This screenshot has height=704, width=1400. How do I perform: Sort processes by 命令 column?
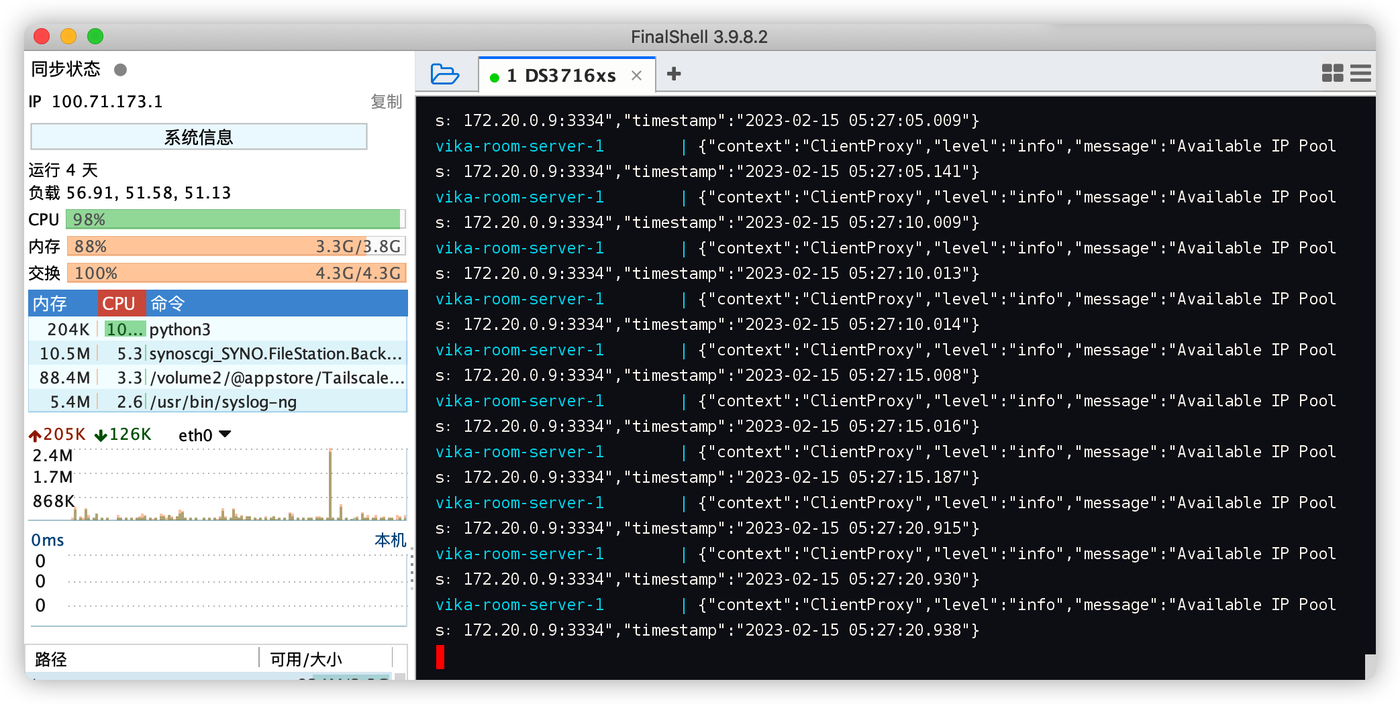pyautogui.click(x=277, y=303)
